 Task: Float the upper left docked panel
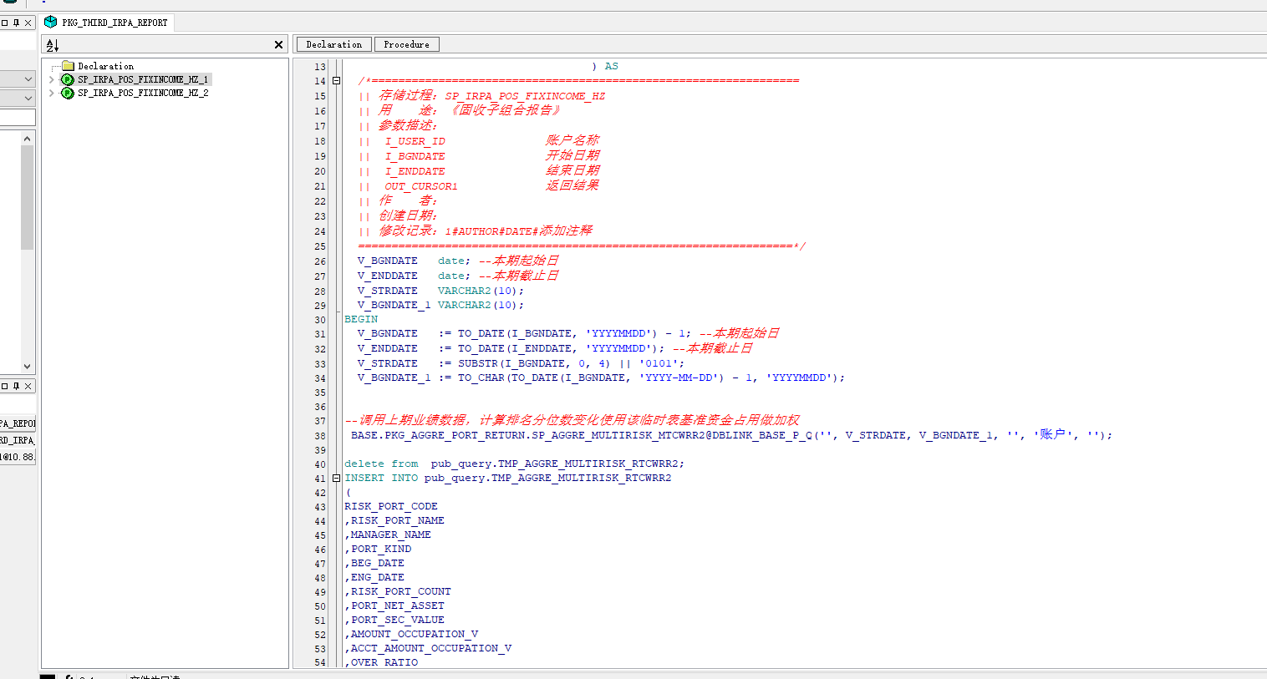click(4, 23)
